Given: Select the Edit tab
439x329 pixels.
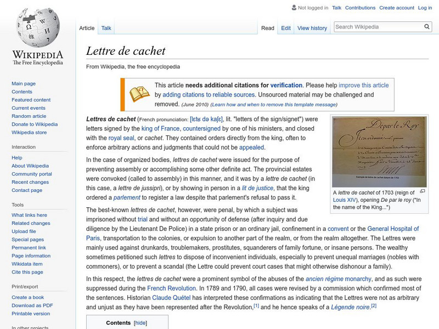Looking at the screenshot, I should (286, 28).
